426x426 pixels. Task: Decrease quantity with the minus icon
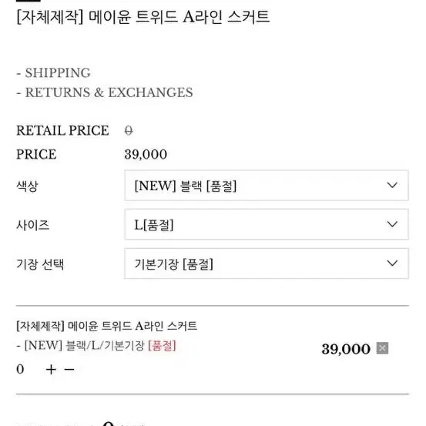point(69,370)
